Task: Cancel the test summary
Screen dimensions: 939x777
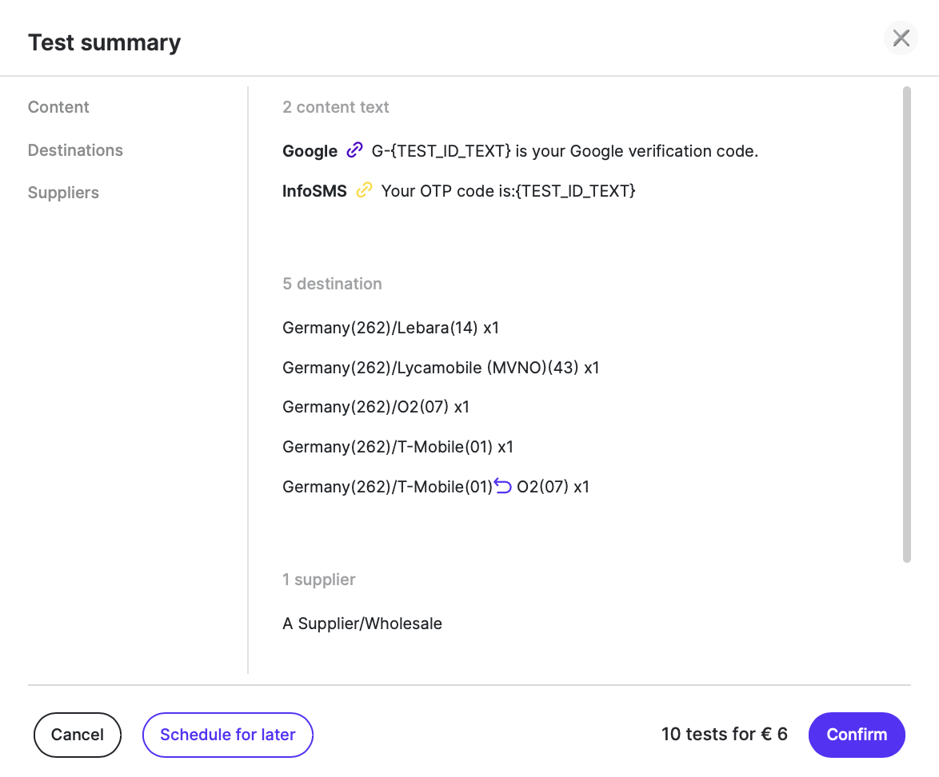Action: [x=78, y=735]
